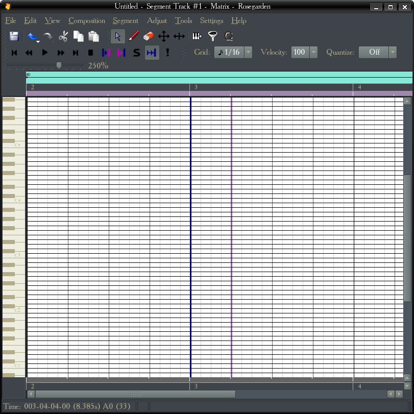Pick the Eraser tool
414x414 pixels.
coord(149,36)
